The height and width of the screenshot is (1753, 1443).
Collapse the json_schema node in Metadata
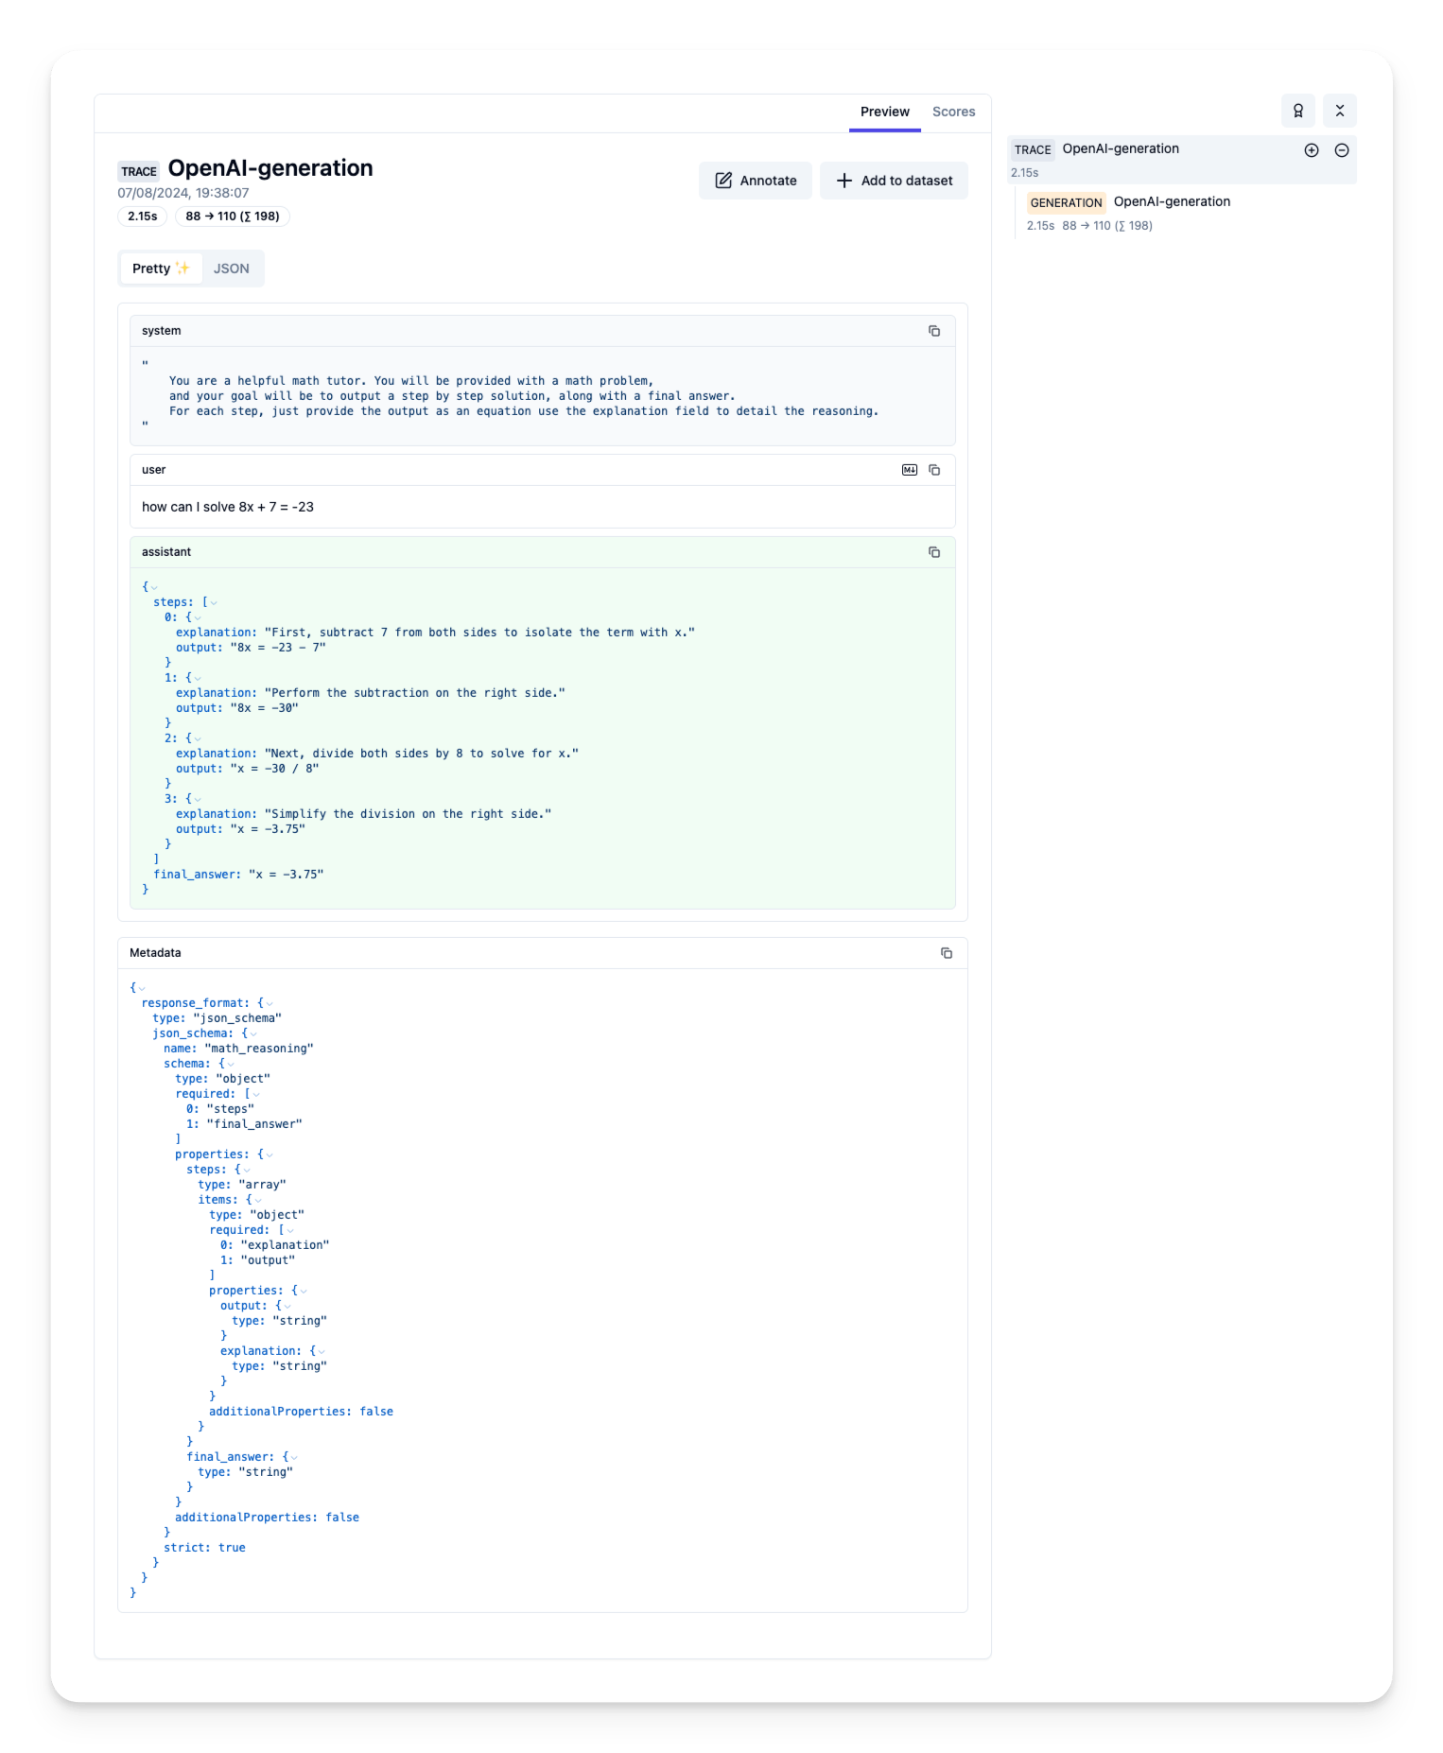252,1034
